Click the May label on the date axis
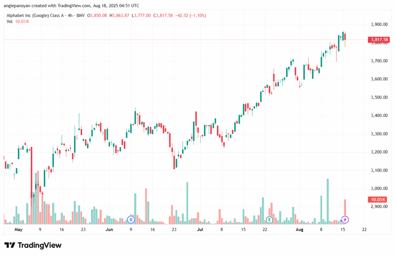Viewport: 395px width, 256px height. click(x=19, y=229)
